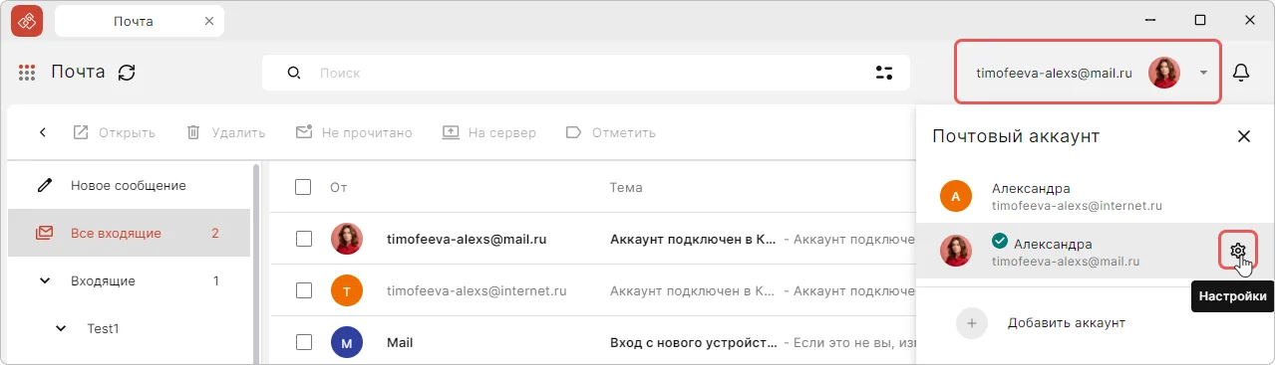
Task: Click the header profile avatar
Action: pyautogui.click(x=1164, y=73)
